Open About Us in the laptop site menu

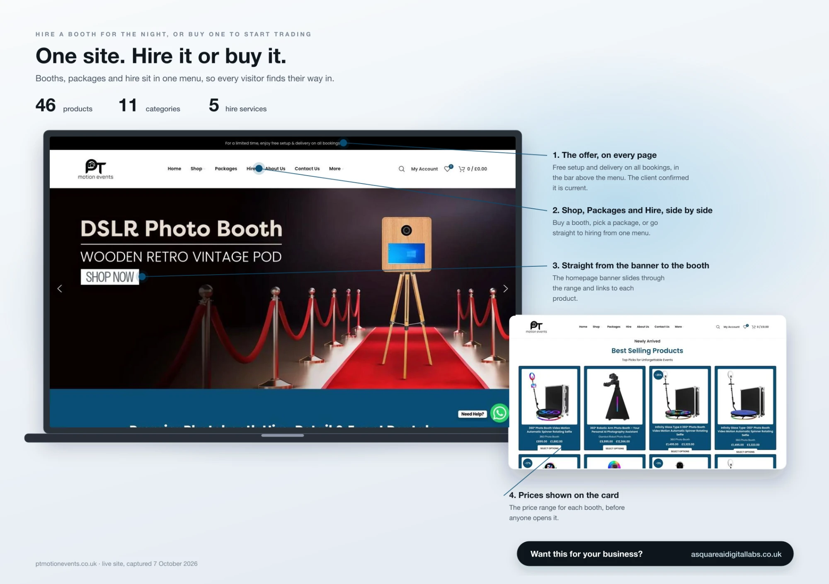click(275, 169)
